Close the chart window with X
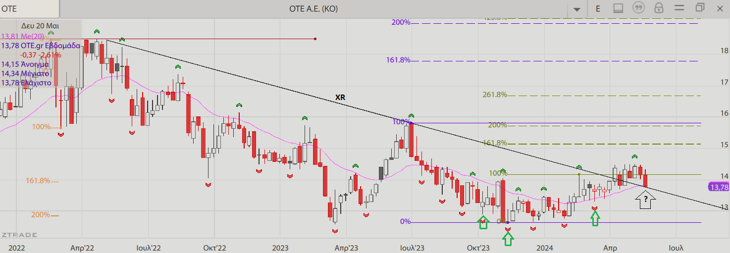The width and height of the screenshot is (730, 253). point(720,8)
